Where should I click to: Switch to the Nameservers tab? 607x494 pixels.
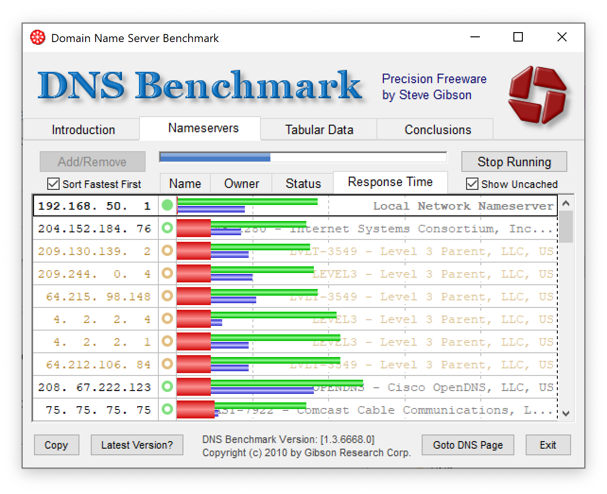coord(200,128)
